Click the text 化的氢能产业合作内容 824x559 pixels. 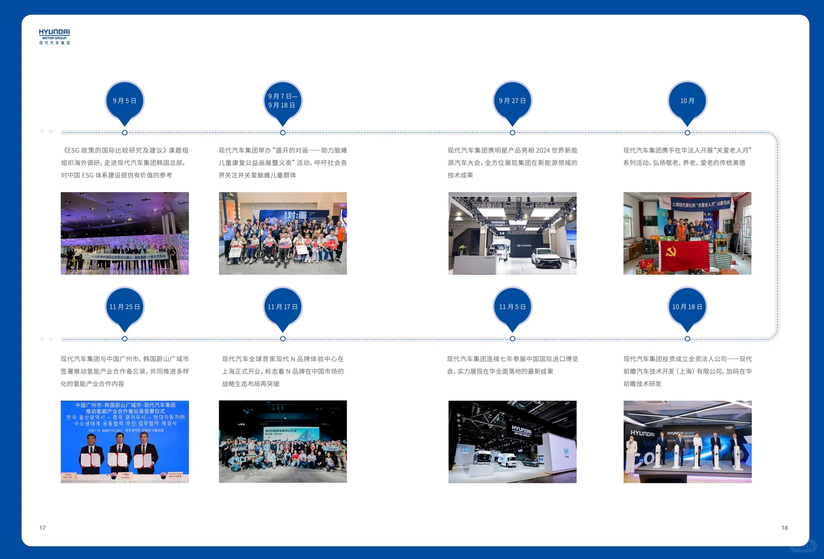(92, 384)
